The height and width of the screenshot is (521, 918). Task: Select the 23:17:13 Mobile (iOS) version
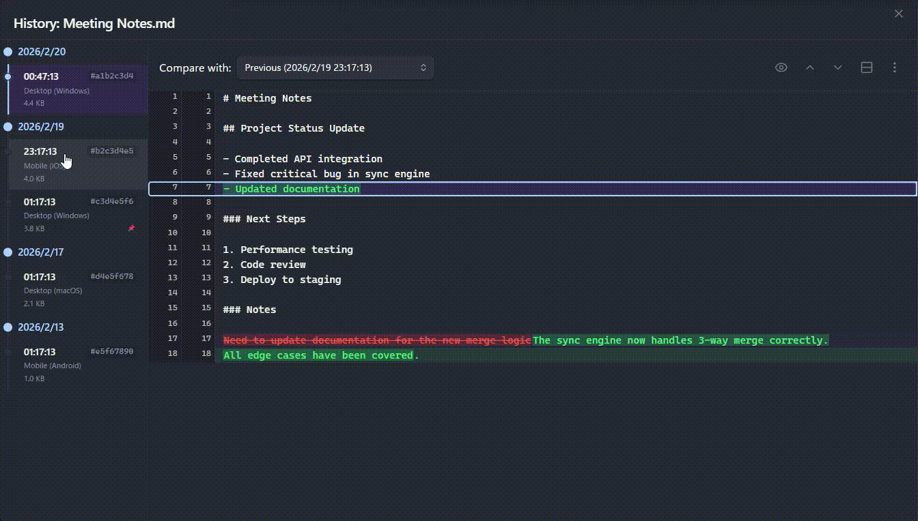click(78, 164)
